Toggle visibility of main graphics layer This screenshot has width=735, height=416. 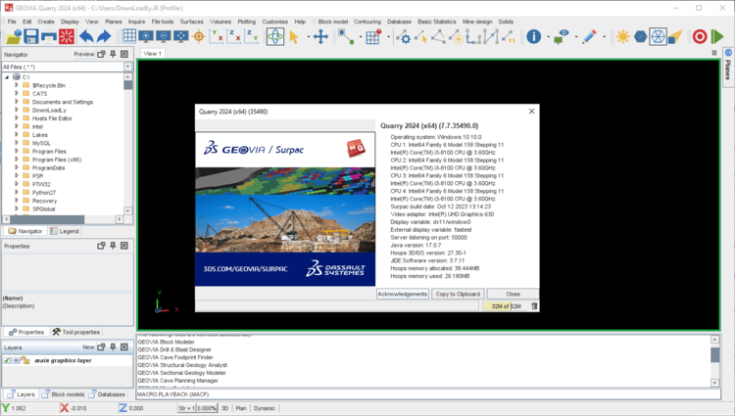[x=17, y=360]
